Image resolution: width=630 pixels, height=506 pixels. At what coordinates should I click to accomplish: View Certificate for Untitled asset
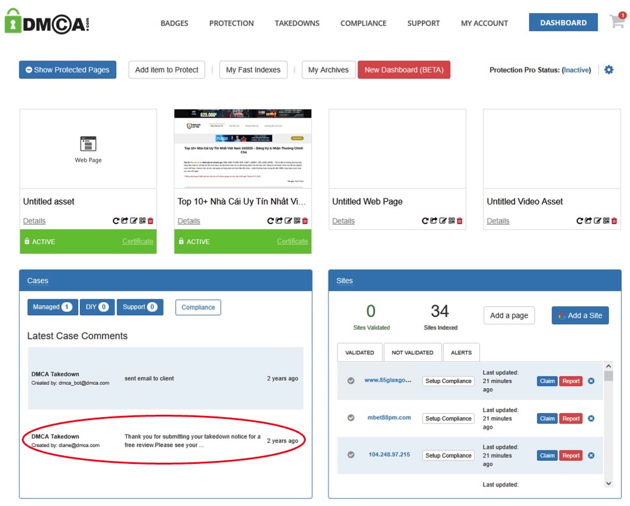[138, 241]
